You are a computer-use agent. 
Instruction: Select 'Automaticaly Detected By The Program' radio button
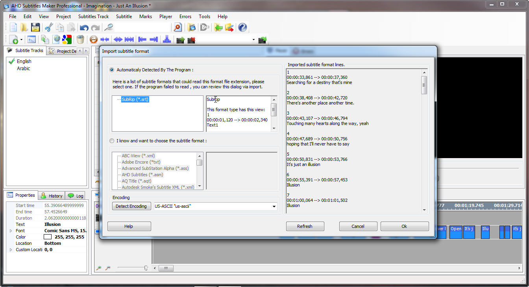[x=112, y=70]
